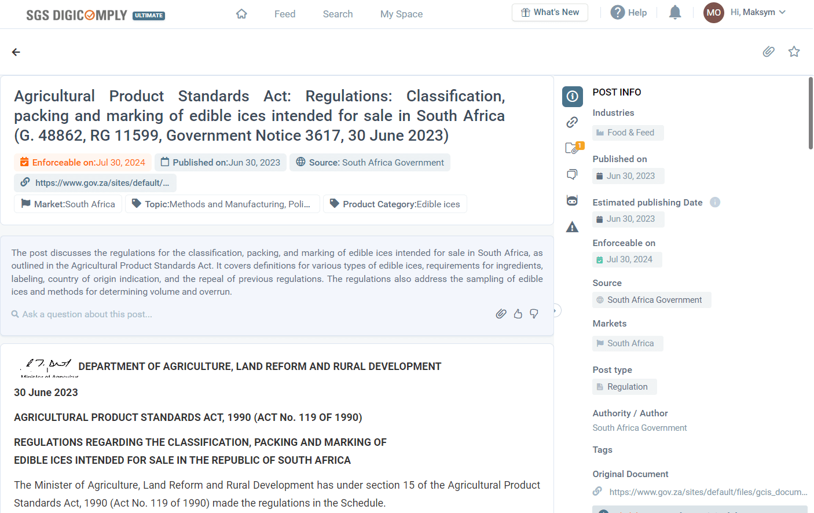
Task: Click the Home icon in the navbar
Action: pos(241,13)
